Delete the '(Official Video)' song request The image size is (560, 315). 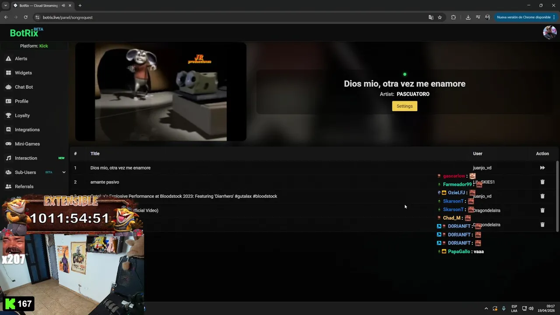point(542,210)
